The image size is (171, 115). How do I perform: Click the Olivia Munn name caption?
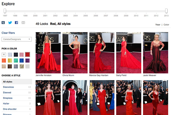(x=68, y=75)
